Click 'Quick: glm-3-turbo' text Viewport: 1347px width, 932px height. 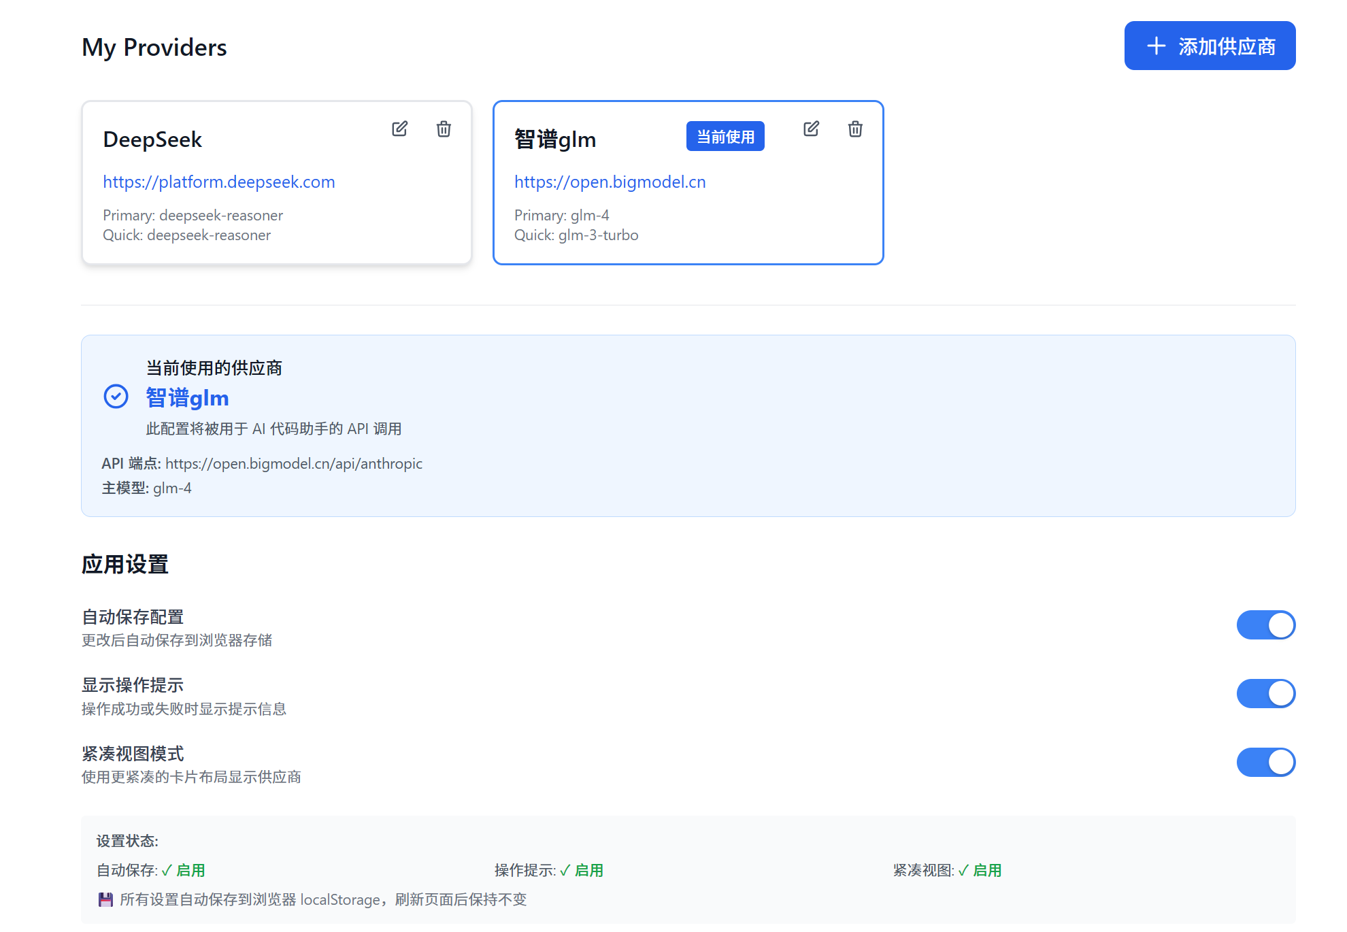point(576,235)
